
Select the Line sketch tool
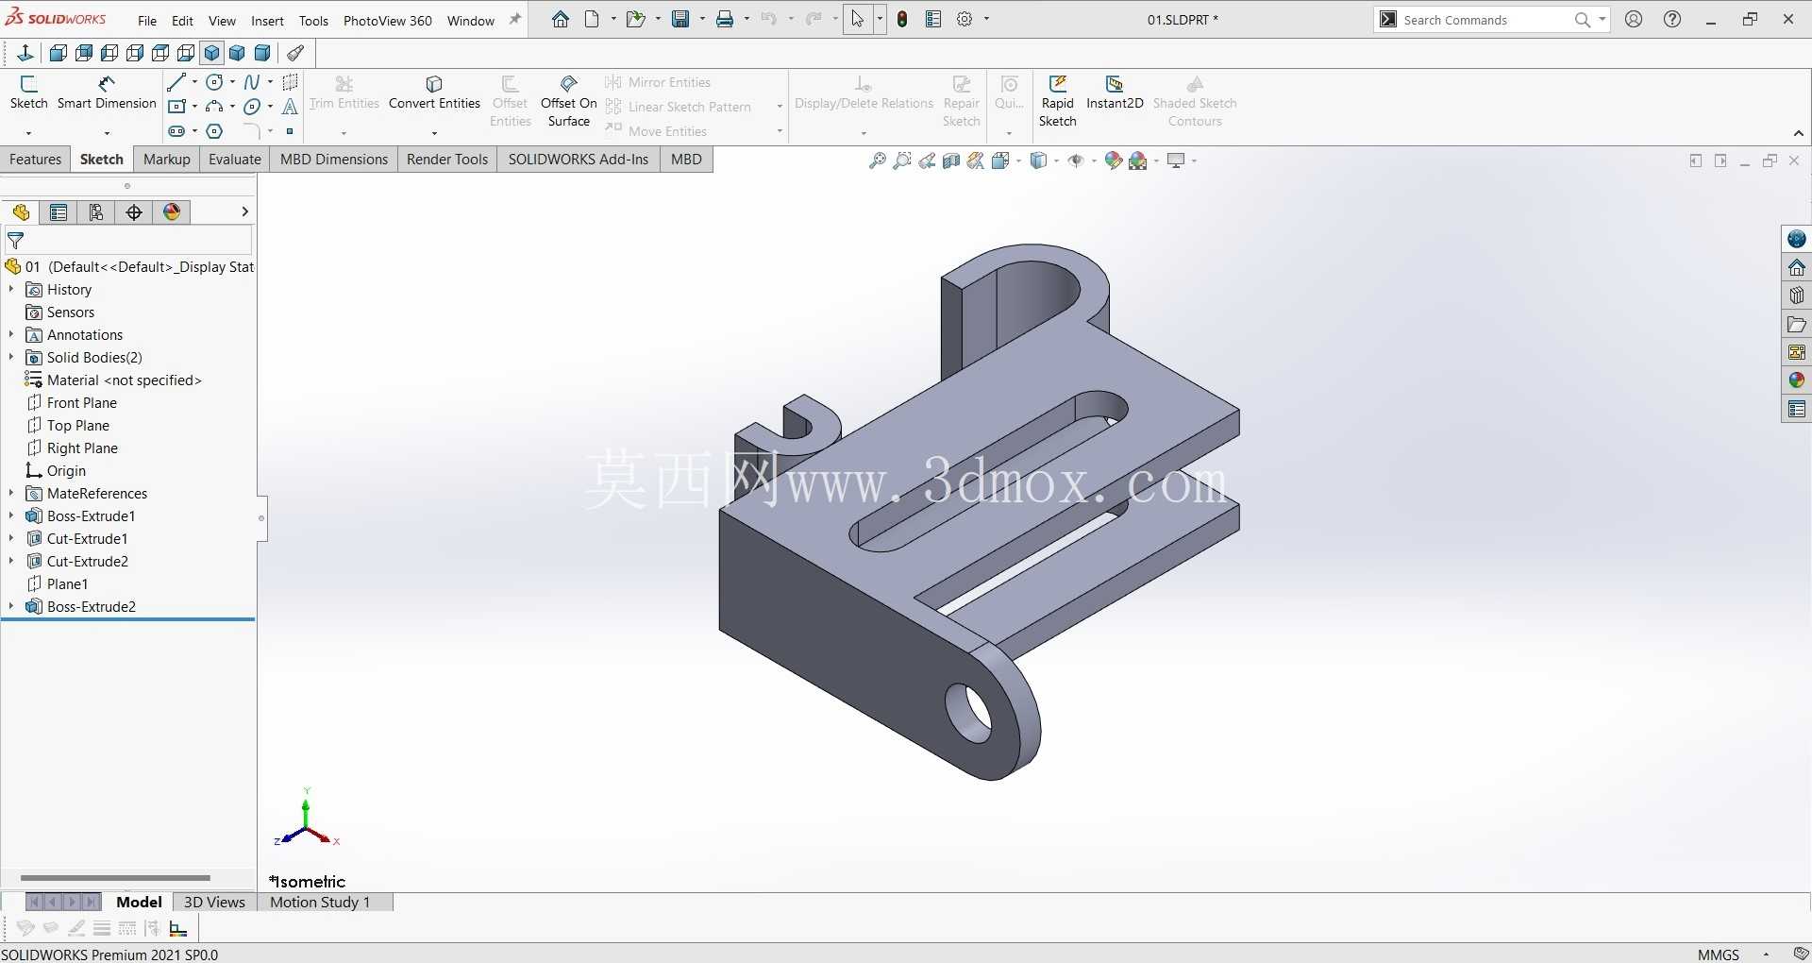tap(176, 82)
